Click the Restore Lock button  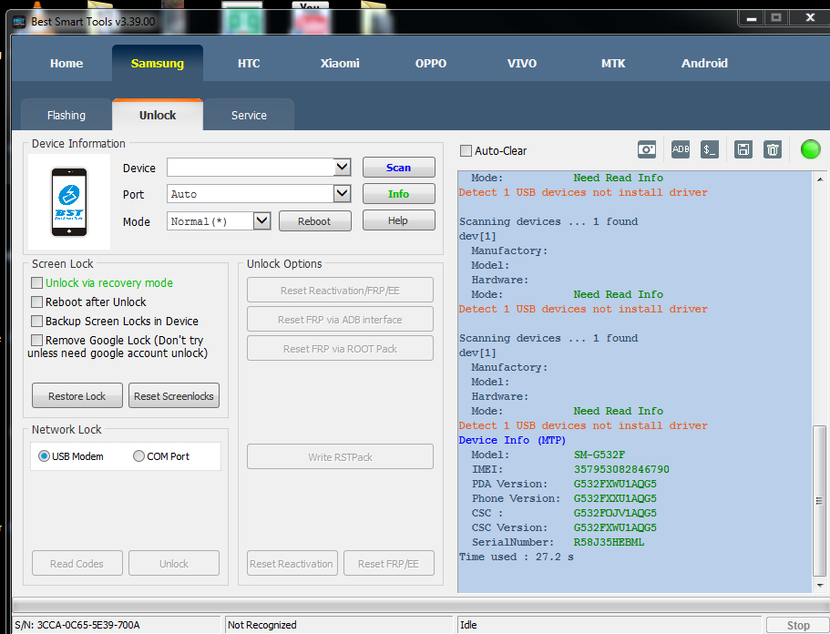point(77,396)
